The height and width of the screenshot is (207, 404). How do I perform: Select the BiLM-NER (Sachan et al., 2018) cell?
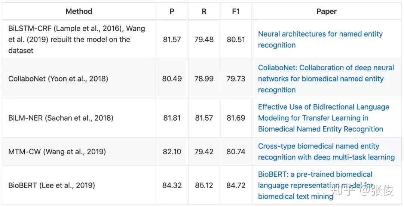pos(61,118)
